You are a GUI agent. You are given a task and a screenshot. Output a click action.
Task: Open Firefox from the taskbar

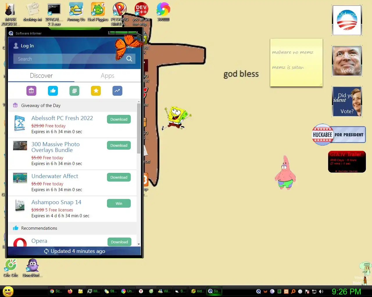[70, 291]
